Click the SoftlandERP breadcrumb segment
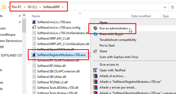This screenshot has width=176, height=94. 51,7
